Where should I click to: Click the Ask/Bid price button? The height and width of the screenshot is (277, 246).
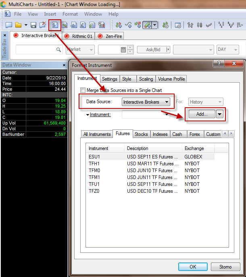click(153, 50)
